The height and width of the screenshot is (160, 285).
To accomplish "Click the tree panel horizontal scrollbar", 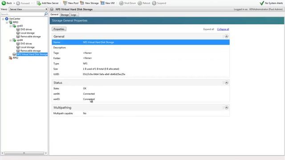I will (24, 153).
